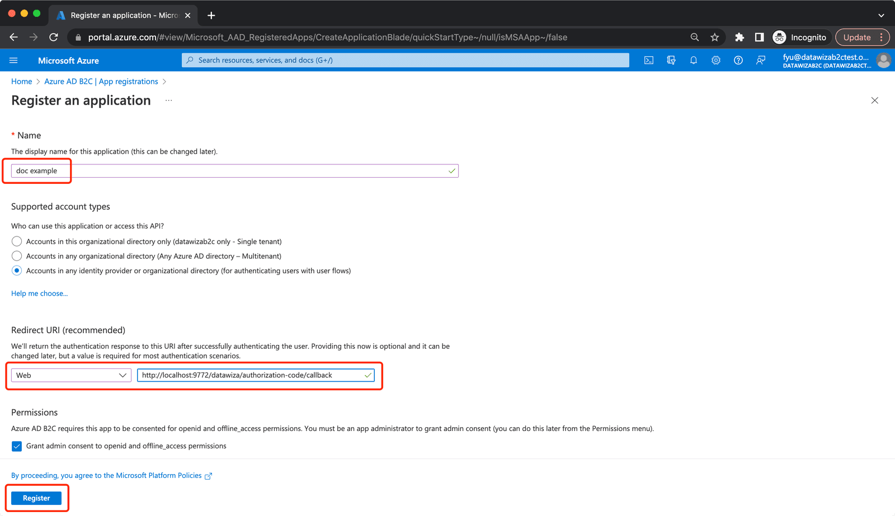Reload the page with the refresh icon

(x=54, y=37)
